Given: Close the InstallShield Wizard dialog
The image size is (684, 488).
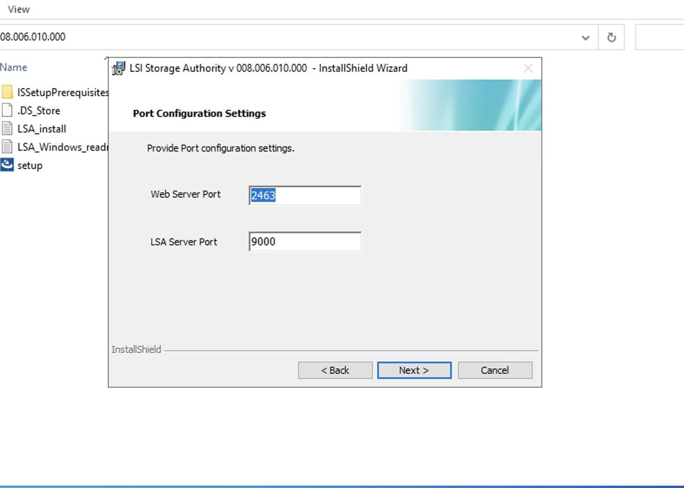Looking at the screenshot, I should coord(528,68).
